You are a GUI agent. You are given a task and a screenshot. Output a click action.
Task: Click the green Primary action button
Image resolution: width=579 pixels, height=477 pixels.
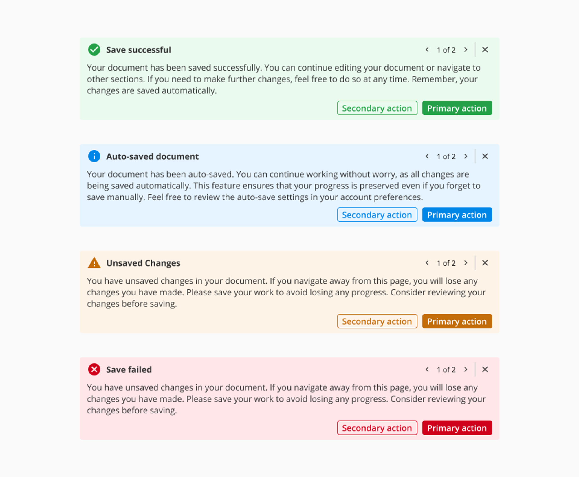pyautogui.click(x=457, y=108)
